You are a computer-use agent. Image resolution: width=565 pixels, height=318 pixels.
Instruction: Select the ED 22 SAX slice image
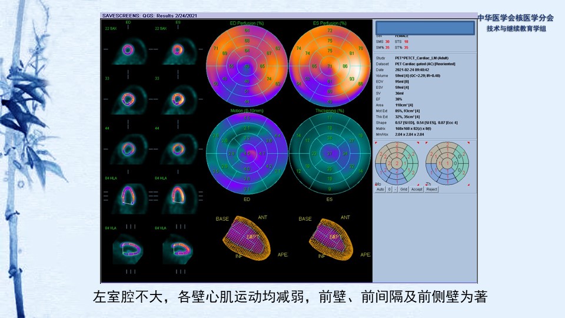coord(128,50)
